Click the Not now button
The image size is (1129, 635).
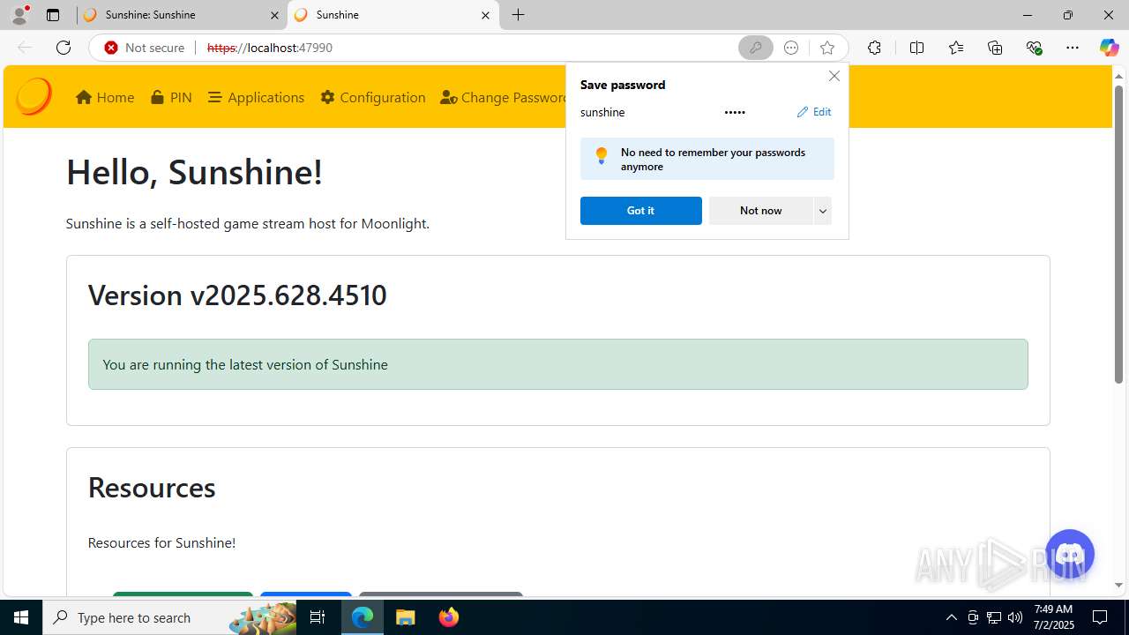tap(760, 211)
